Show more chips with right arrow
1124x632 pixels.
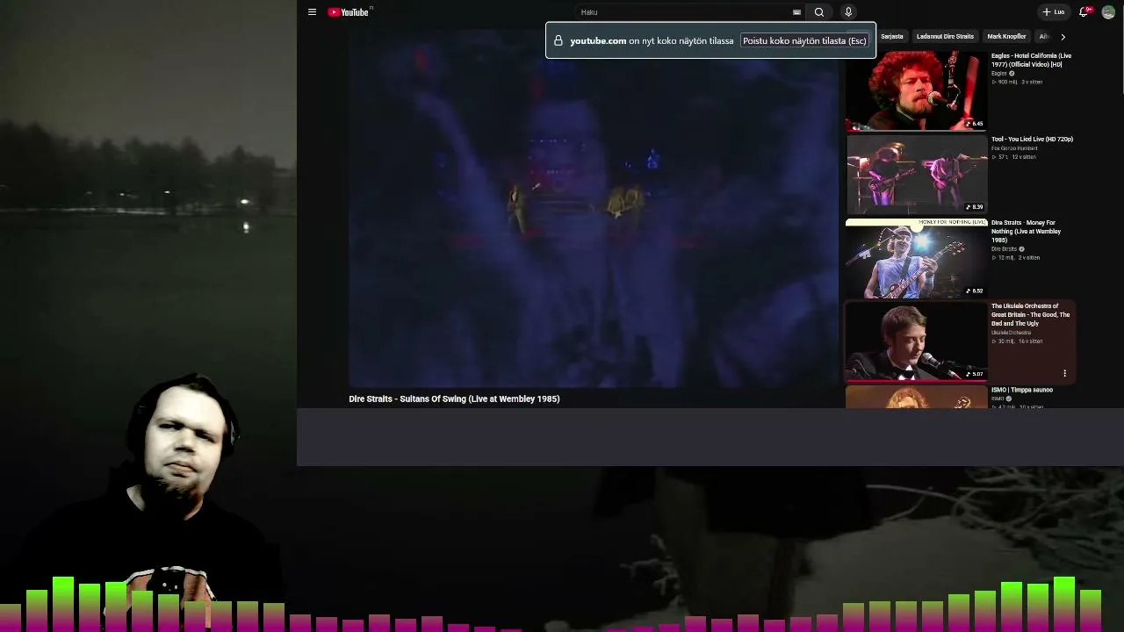[1063, 37]
